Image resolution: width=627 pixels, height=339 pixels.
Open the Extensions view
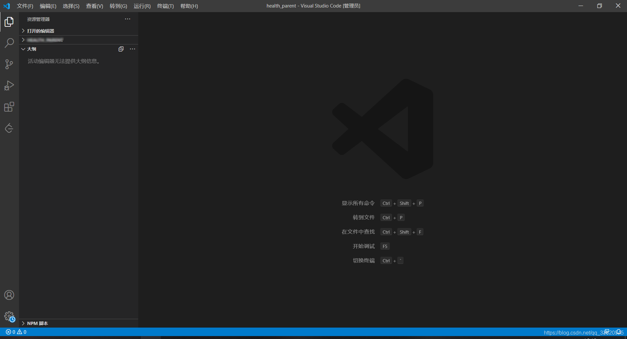pos(9,107)
